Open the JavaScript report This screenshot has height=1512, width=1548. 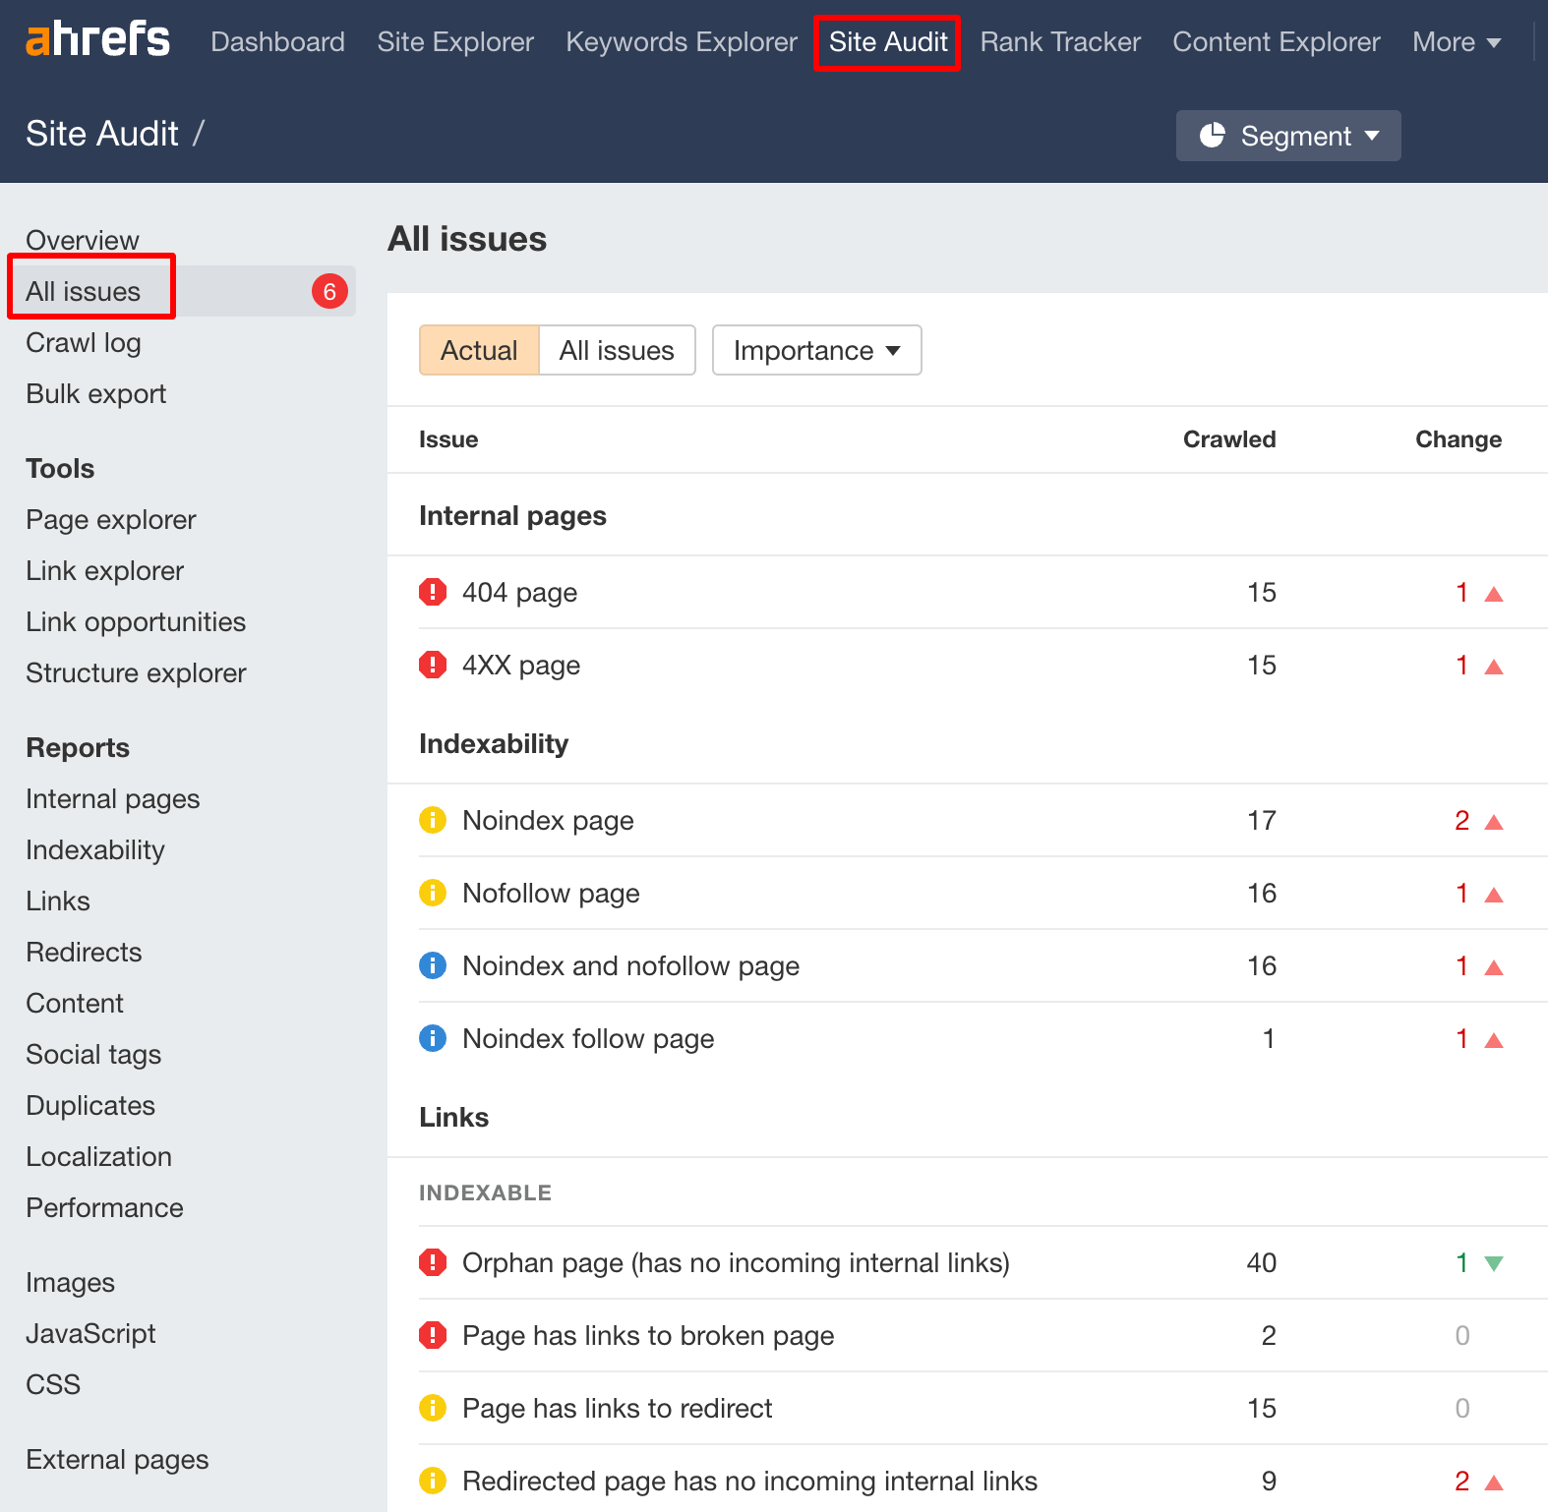(x=90, y=1333)
